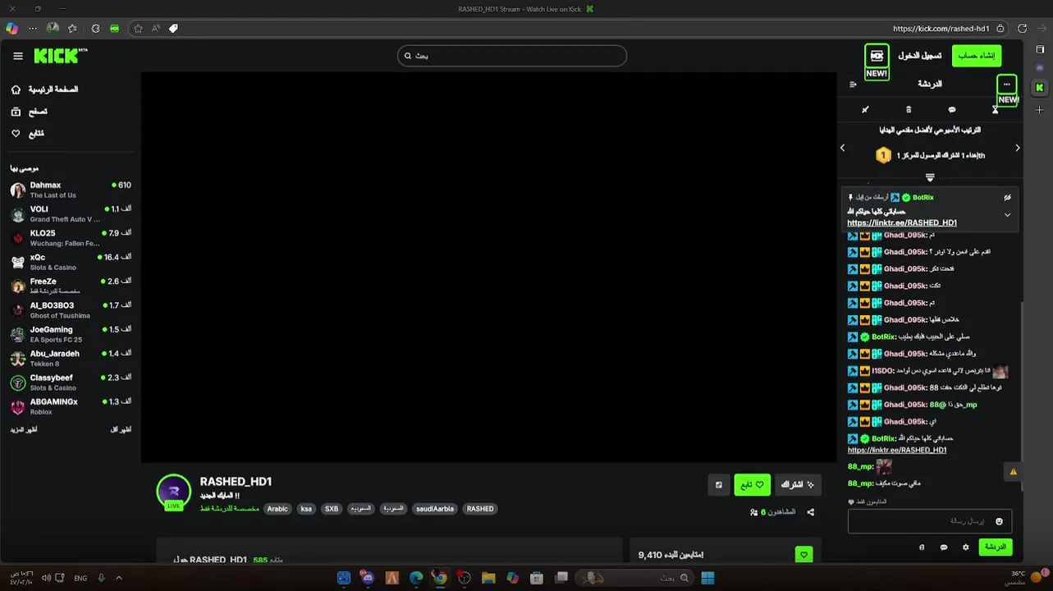Click the volume icon in system tray
The image size is (1053, 591).
coord(46,578)
